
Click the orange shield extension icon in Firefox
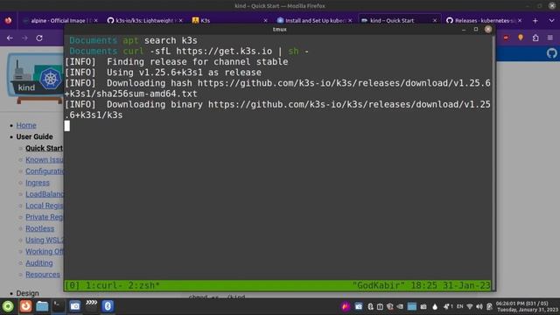point(521,37)
